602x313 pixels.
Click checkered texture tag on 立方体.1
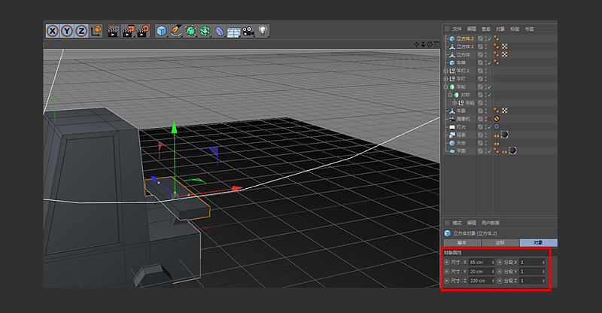(x=505, y=47)
